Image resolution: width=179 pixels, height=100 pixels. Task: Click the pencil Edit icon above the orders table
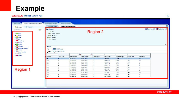point(48,52)
